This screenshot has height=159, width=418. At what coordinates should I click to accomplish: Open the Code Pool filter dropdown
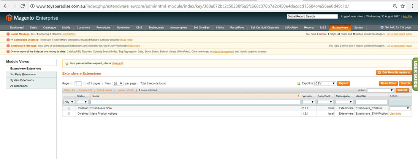325,102
